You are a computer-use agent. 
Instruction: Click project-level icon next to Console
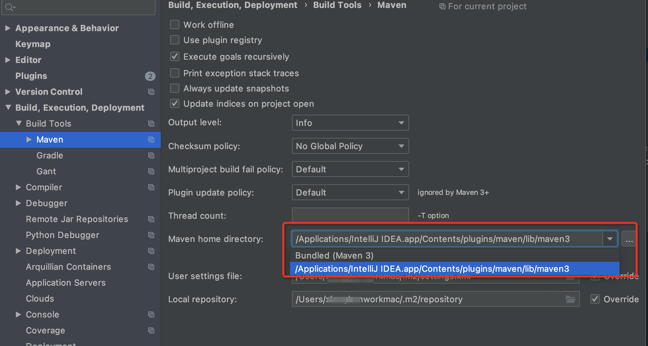point(151,315)
